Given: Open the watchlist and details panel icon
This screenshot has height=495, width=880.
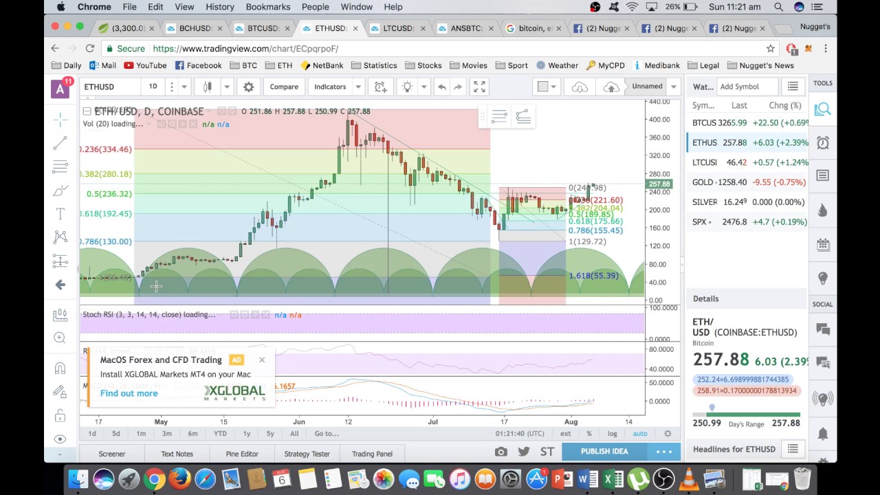Looking at the screenshot, I should coord(823,109).
